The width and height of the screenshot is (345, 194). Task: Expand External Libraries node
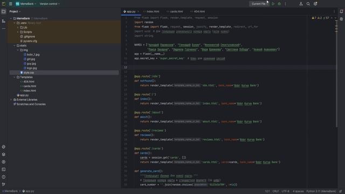tap(11, 100)
